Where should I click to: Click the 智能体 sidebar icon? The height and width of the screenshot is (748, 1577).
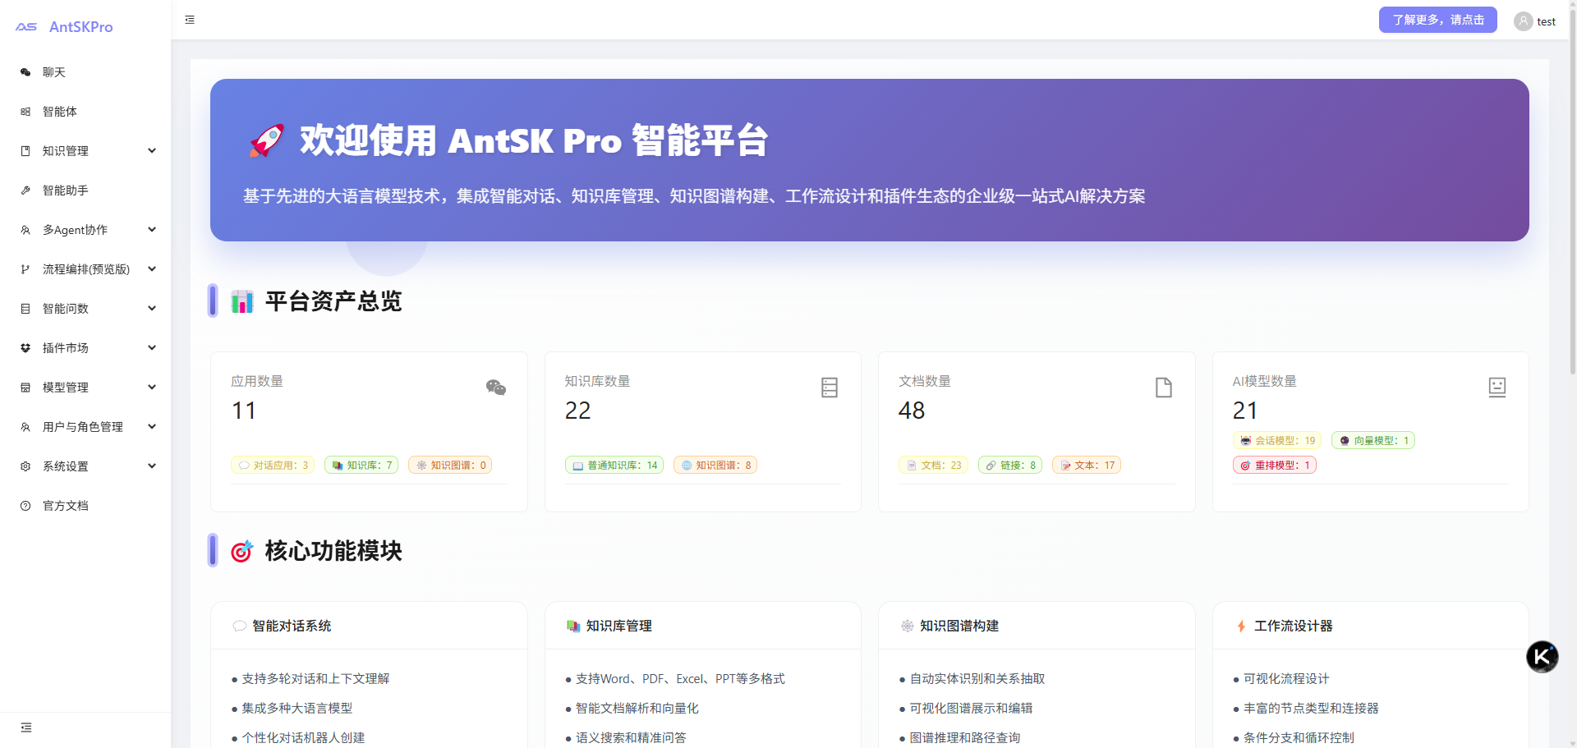pyautogui.click(x=25, y=112)
